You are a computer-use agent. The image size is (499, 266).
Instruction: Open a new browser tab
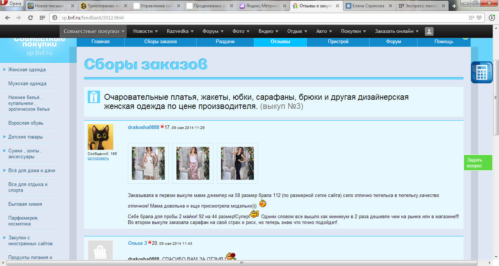tap(454, 6)
